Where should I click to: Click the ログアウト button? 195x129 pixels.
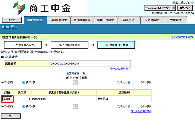point(185,8)
